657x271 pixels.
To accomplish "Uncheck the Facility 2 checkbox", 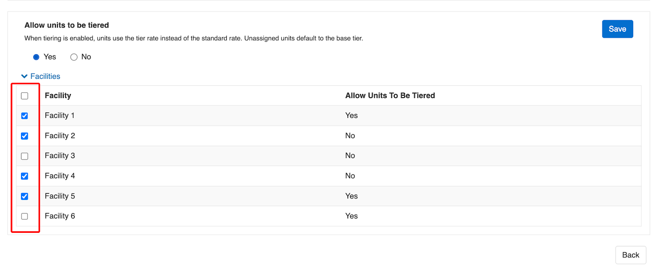I will pos(25,136).
